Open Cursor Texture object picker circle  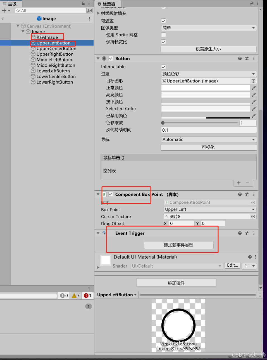tap(253, 216)
